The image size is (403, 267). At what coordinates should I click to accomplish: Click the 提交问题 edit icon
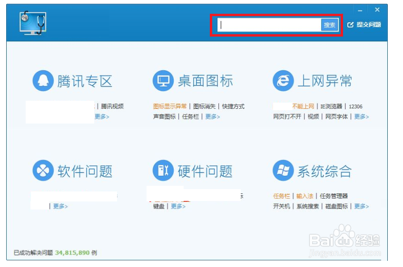[x=350, y=25]
